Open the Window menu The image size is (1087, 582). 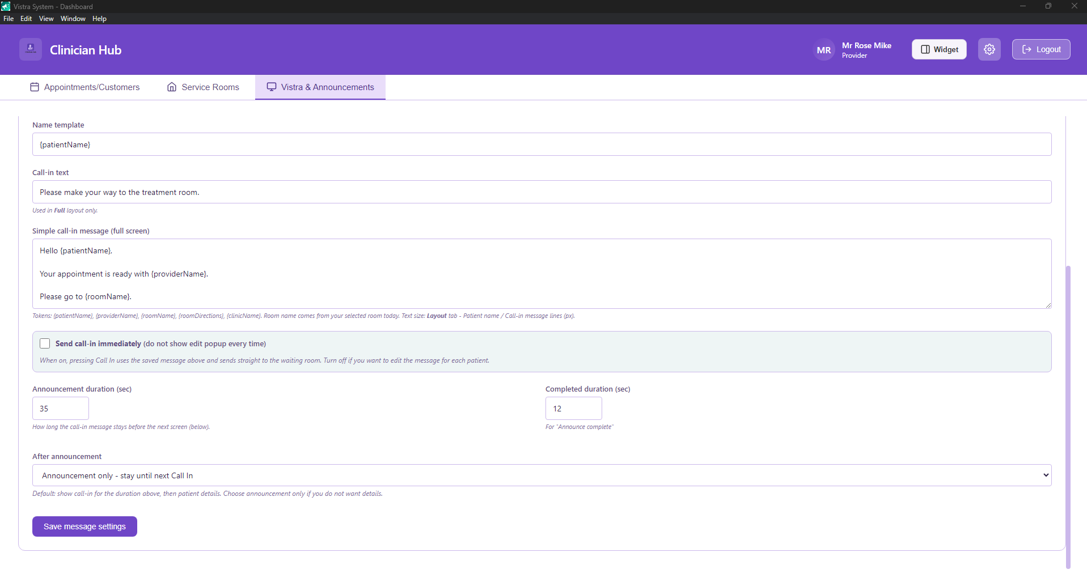tap(73, 19)
